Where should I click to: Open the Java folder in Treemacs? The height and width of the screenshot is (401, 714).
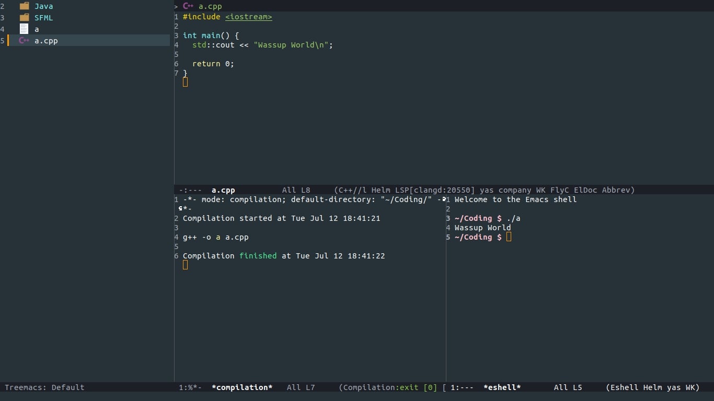(x=43, y=6)
